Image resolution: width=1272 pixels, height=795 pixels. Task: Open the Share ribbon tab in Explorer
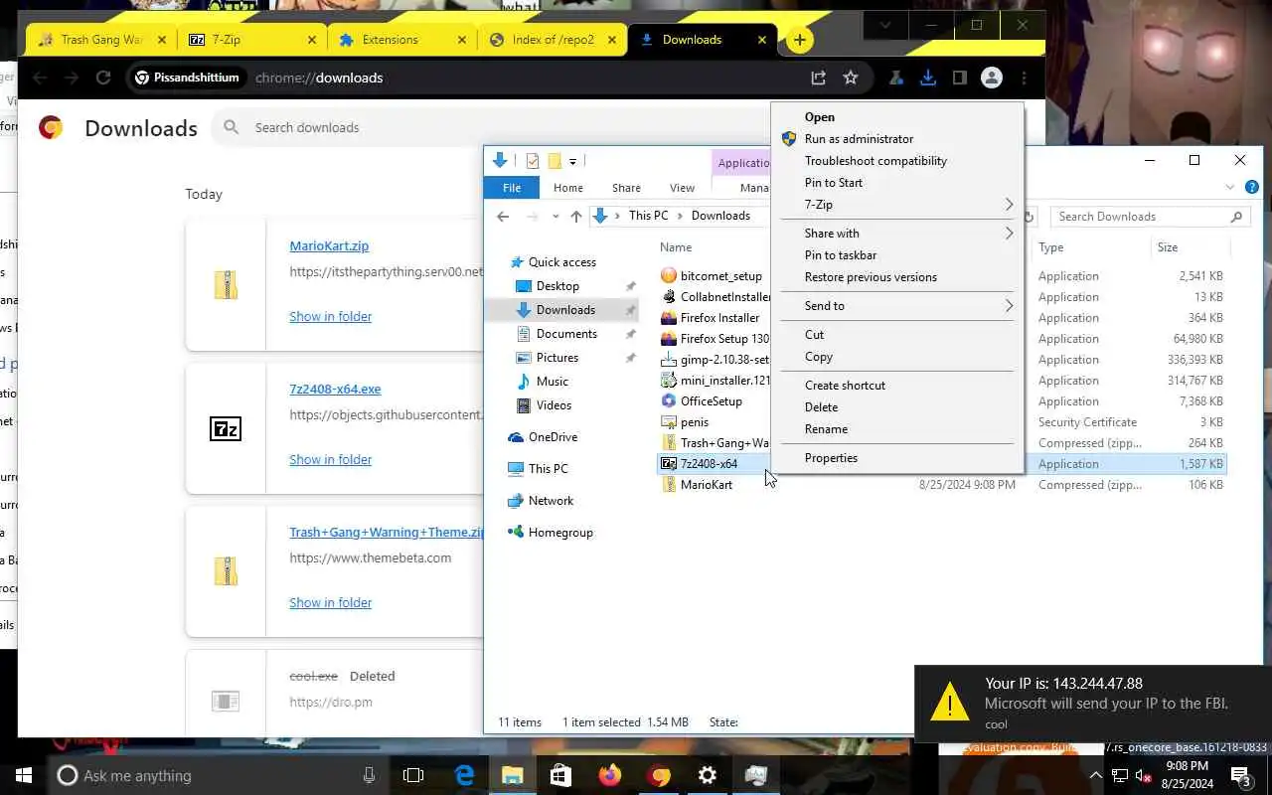(x=626, y=188)
